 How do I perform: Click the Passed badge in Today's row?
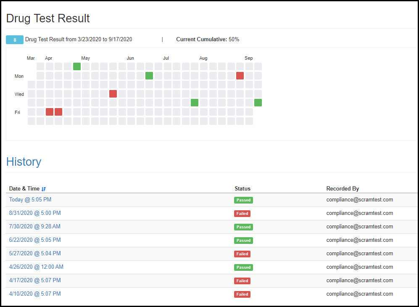click(x=243, y=200)
